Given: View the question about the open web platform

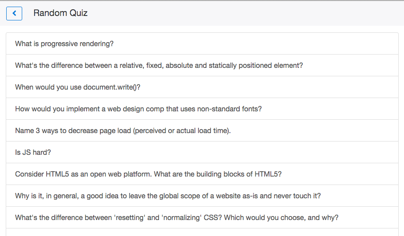Looking at the screenshot, I should (148, 174).
